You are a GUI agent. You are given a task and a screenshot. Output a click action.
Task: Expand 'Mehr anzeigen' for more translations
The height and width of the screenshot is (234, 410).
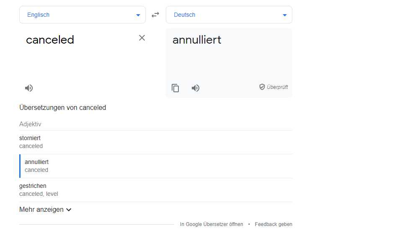(45, 209)
